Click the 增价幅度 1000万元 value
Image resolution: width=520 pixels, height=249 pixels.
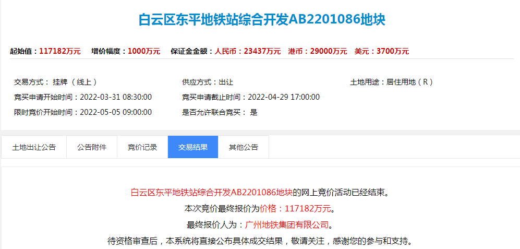144,51
